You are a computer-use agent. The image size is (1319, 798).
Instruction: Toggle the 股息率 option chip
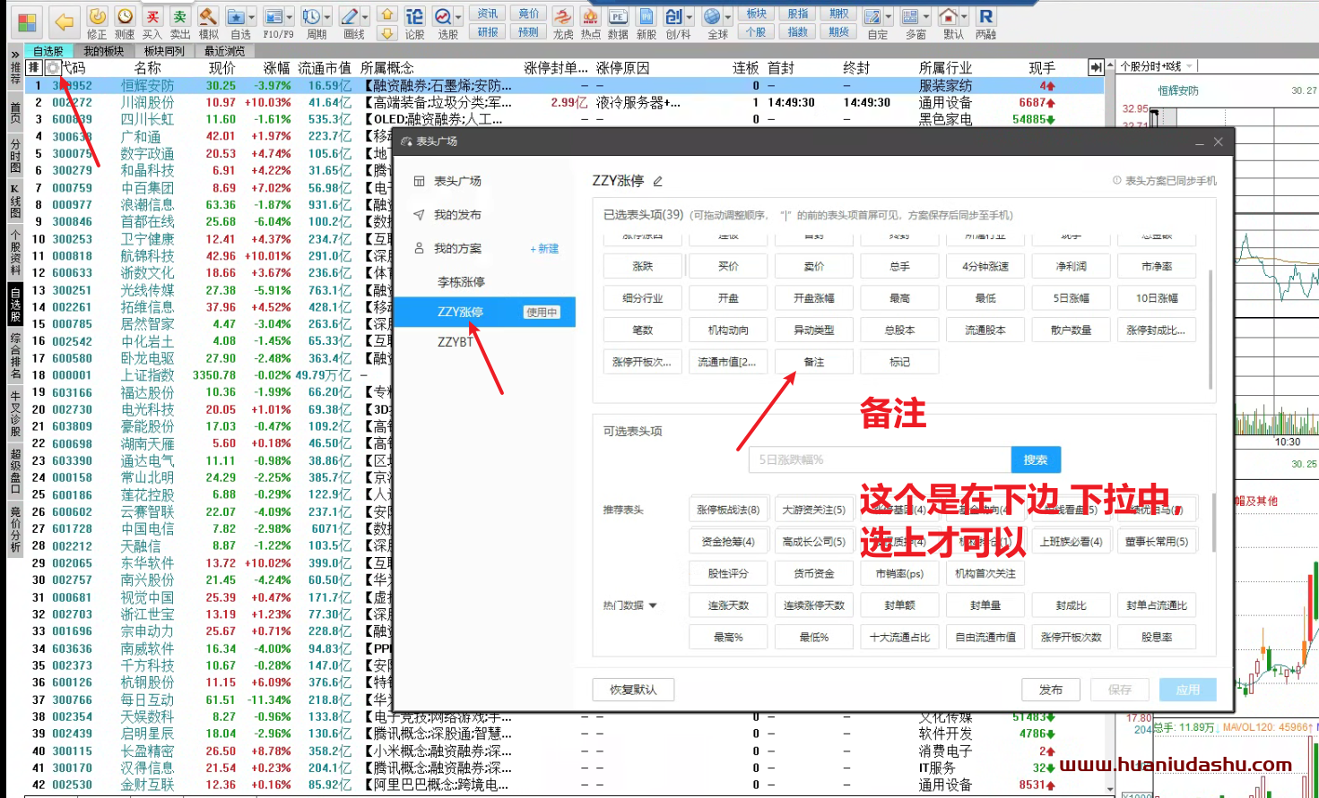[1157, 637]
